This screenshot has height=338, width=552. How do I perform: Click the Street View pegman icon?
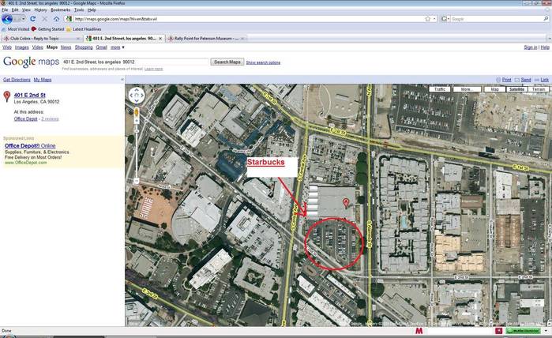tap(136, 112)
